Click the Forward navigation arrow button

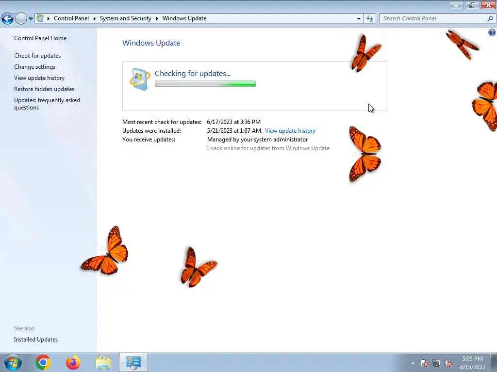21,18
